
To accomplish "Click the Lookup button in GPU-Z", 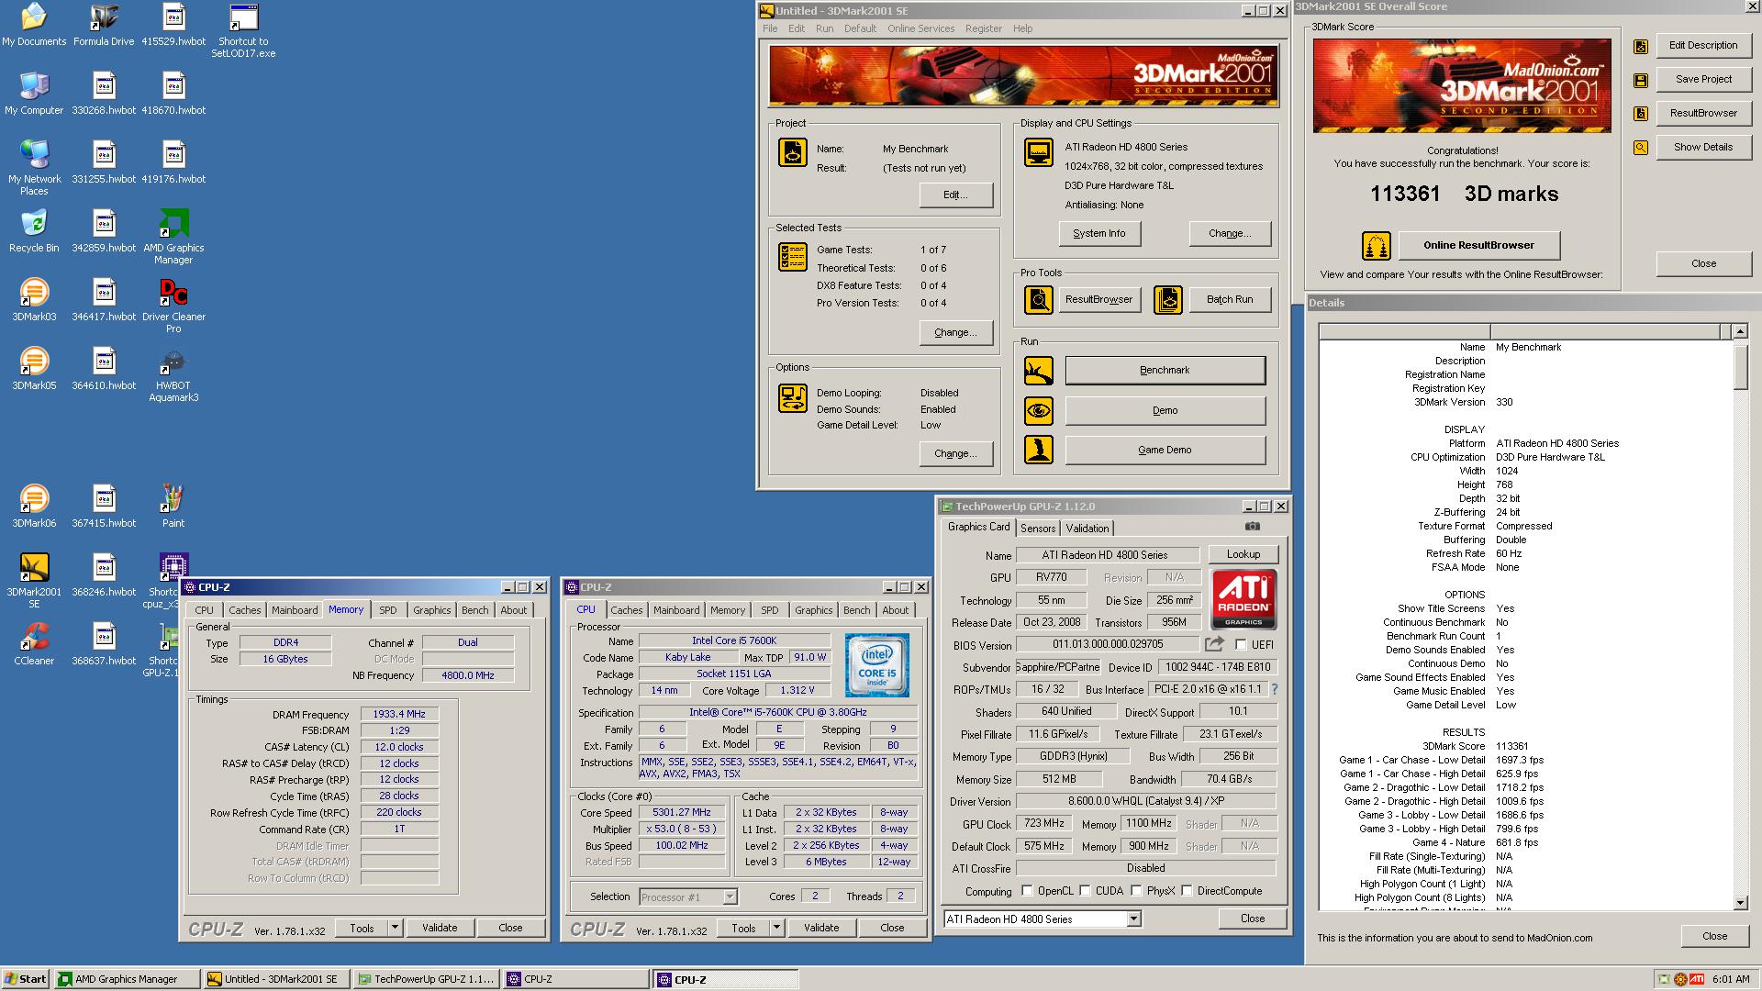I will (1243, 554).
